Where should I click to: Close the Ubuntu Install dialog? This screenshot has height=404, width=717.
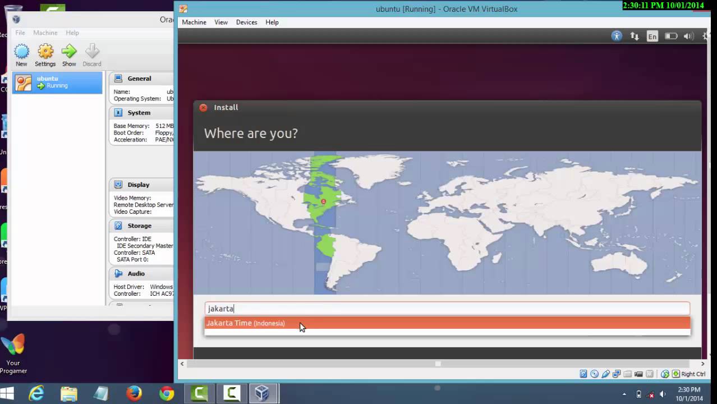(x=203, y=108)
